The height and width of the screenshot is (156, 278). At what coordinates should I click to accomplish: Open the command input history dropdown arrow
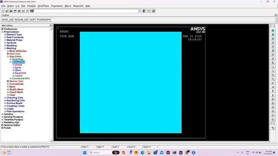click(x=139, y=11)
